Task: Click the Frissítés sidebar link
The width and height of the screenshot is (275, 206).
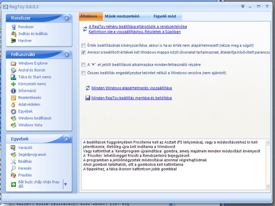Action: [x=25, y=175]
